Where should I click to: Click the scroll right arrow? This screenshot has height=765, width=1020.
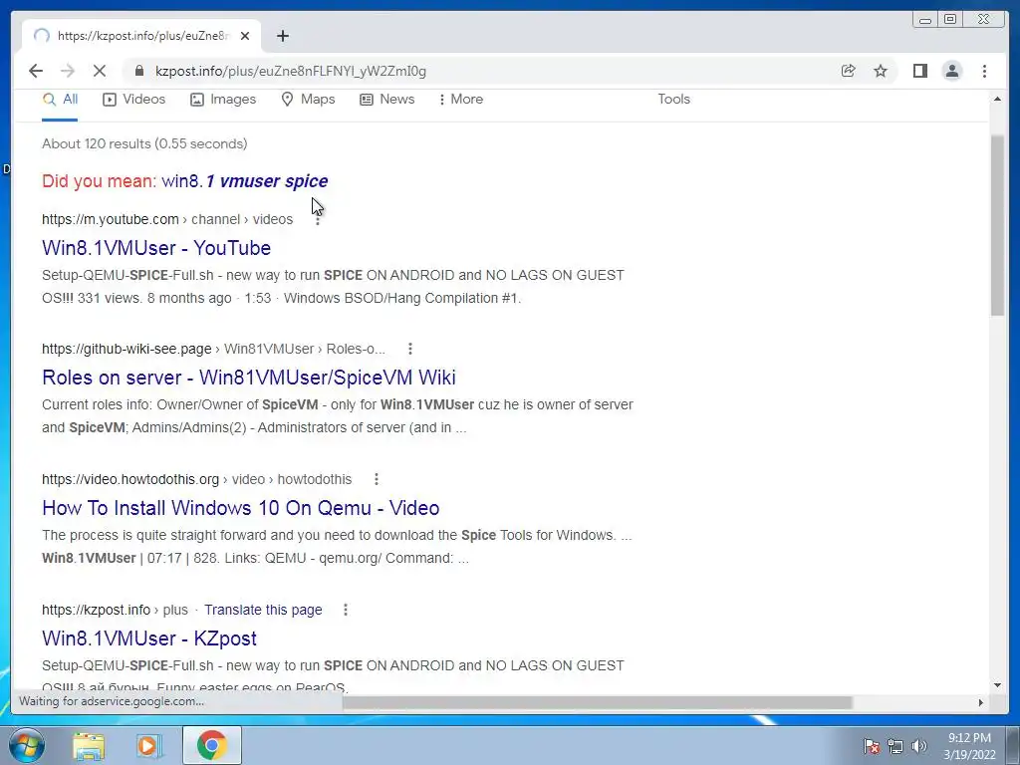pos(981,702)
